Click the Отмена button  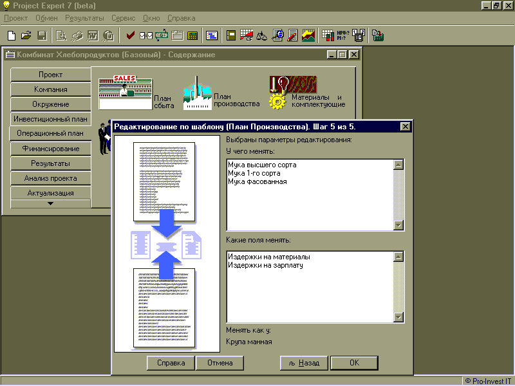220,363
